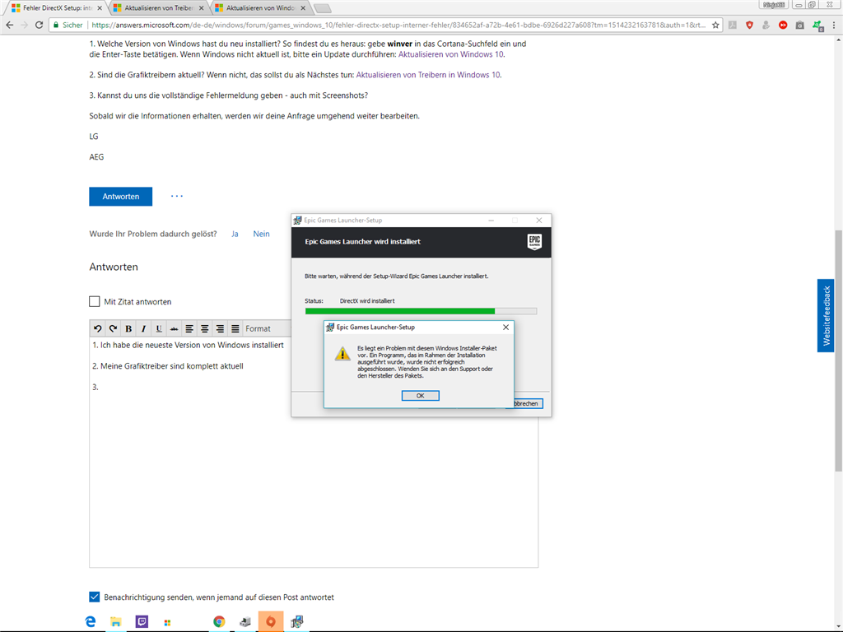
Task: Open Chrome's three-dot menu
Action: (x=834, y=25)
